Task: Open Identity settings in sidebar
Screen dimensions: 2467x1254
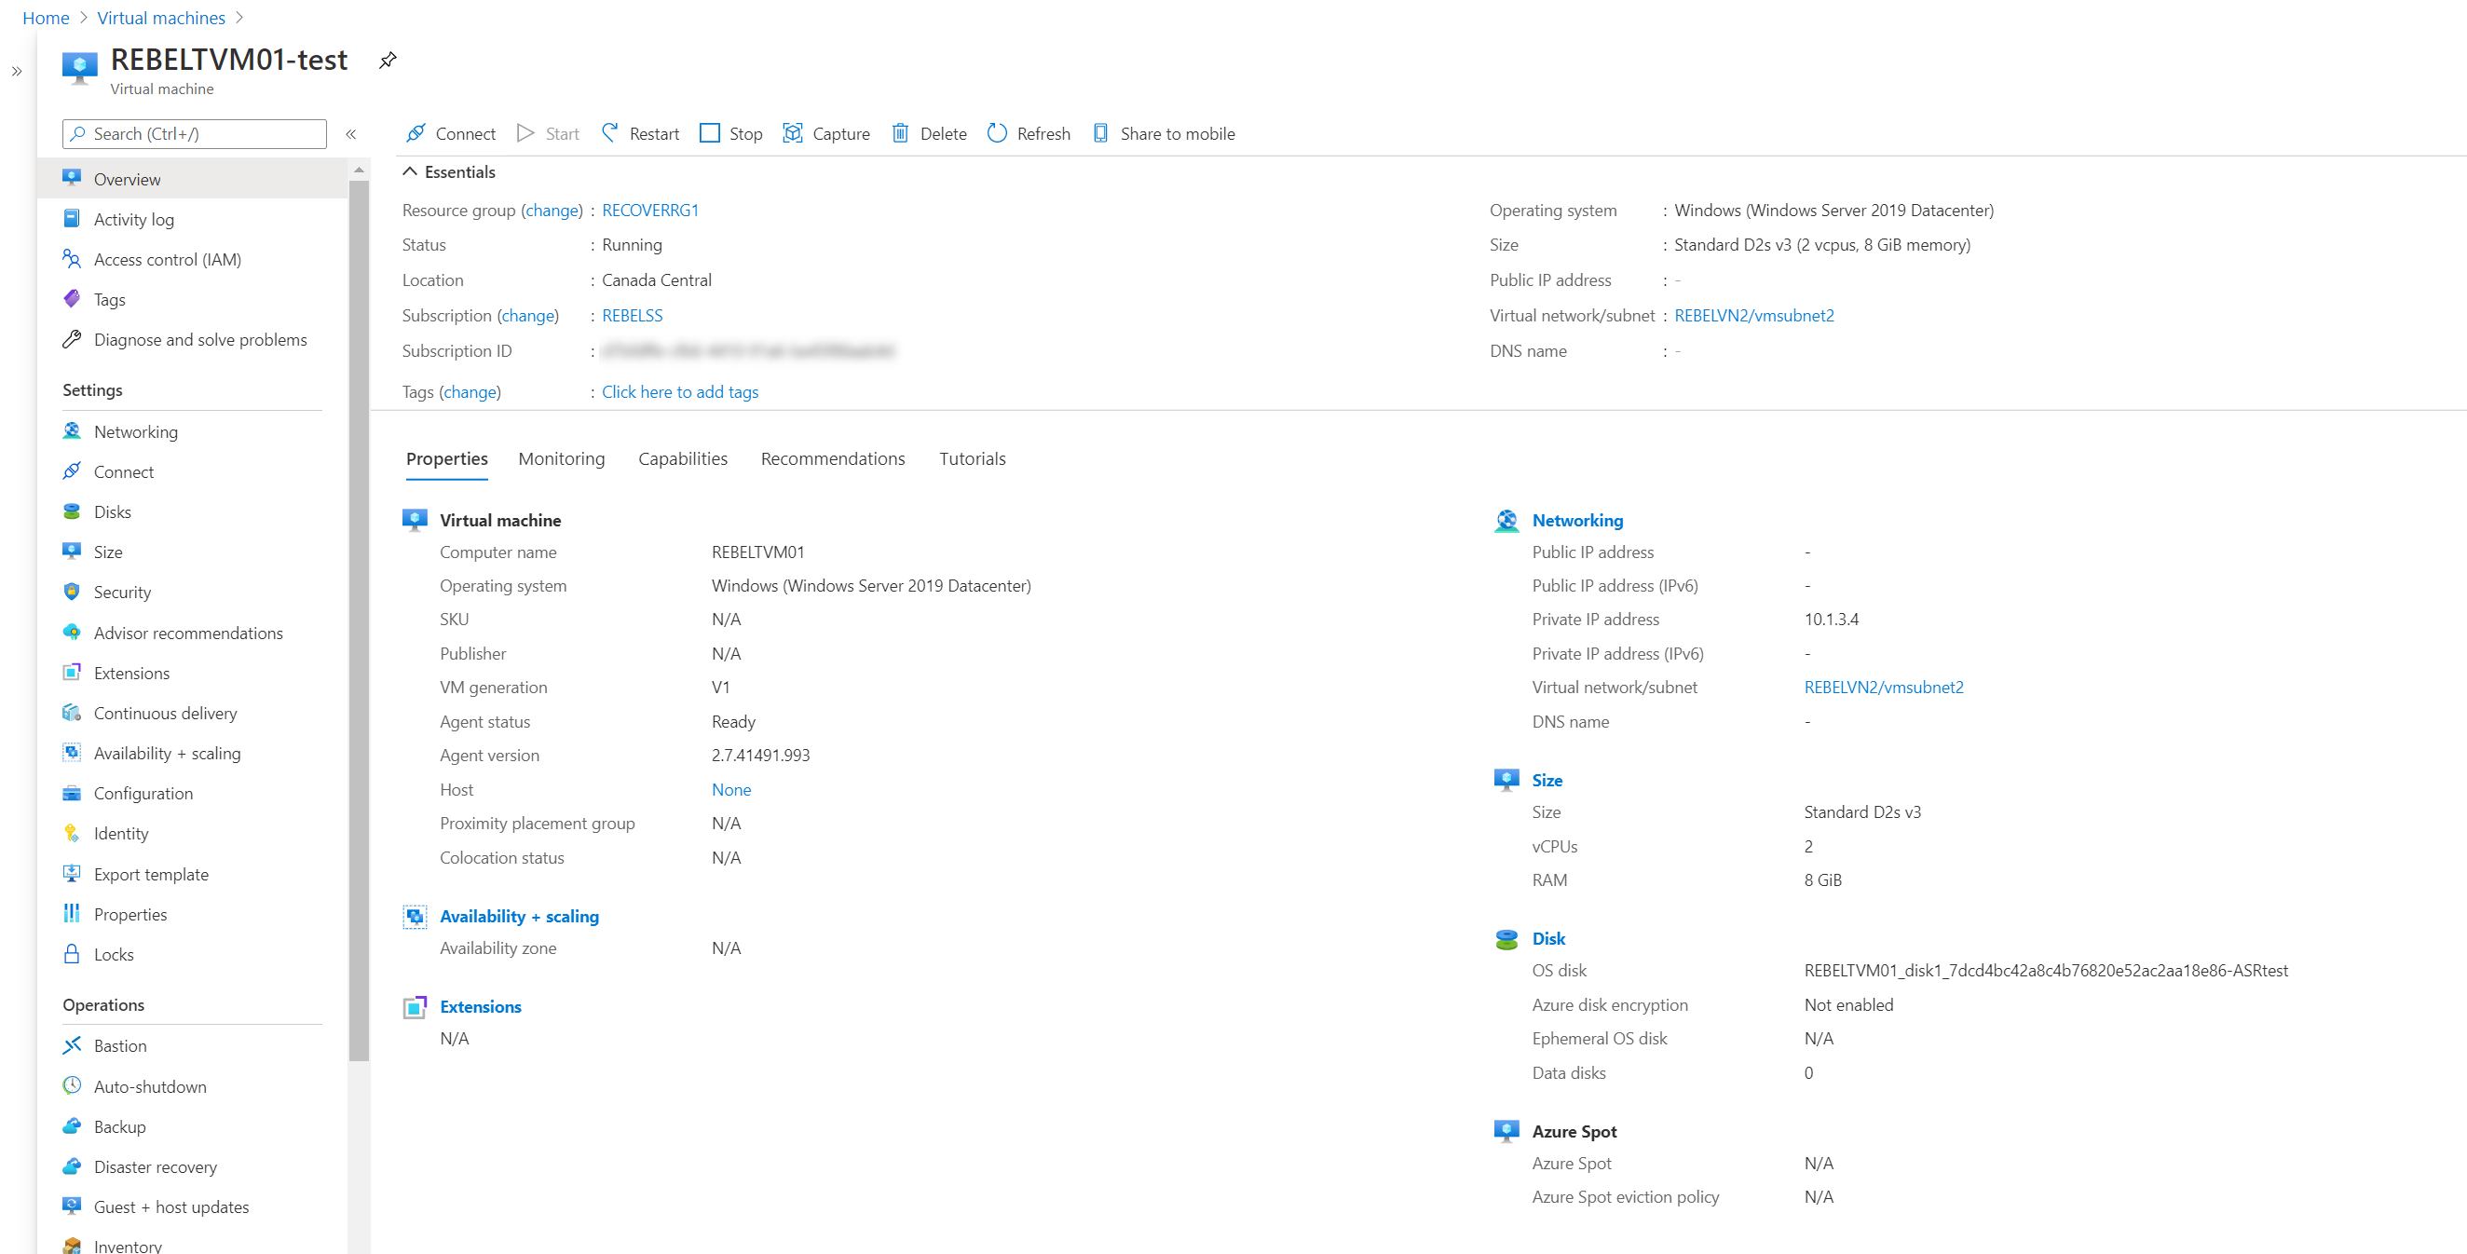Action: pos(121,834)
